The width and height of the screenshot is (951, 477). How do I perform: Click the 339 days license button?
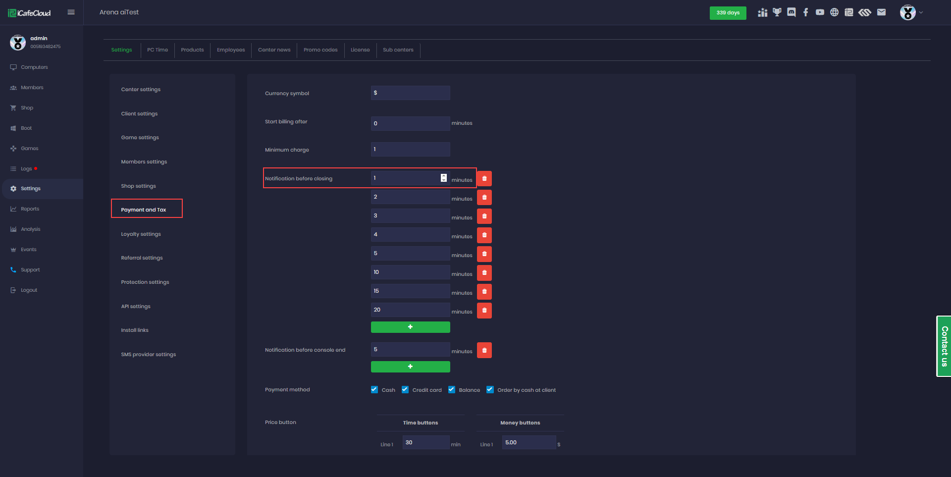(728, 13)
